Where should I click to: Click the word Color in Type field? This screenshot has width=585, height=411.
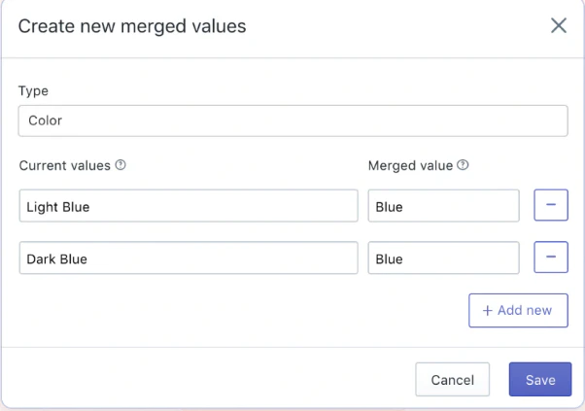[x=46, y=121]
